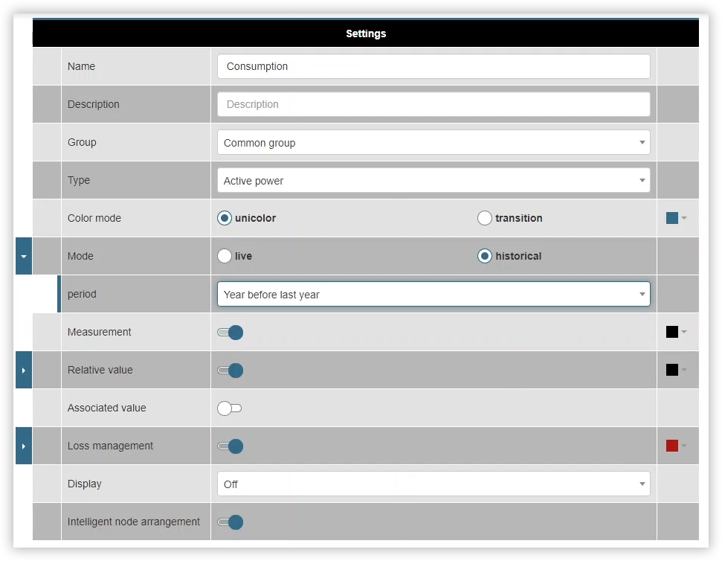Enable the Associated value toggle
Image resolution: width=722 pixels, height=561 pixels.
click(x=230, y=408)
